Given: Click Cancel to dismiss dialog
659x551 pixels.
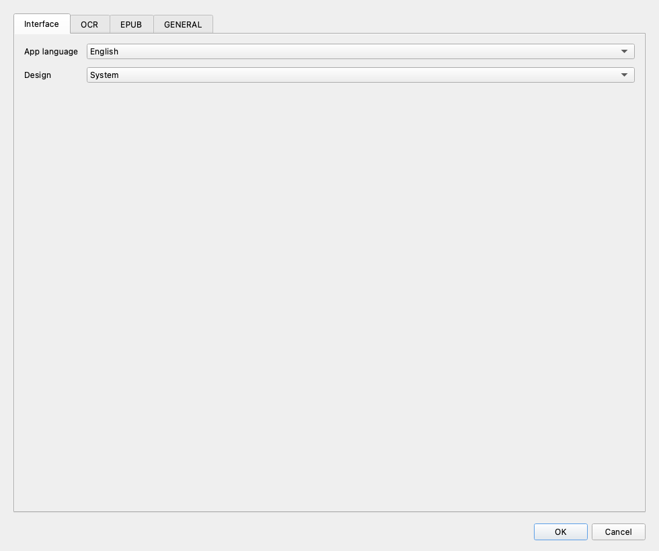Looking at the screenshot, I should coord(618,532).
